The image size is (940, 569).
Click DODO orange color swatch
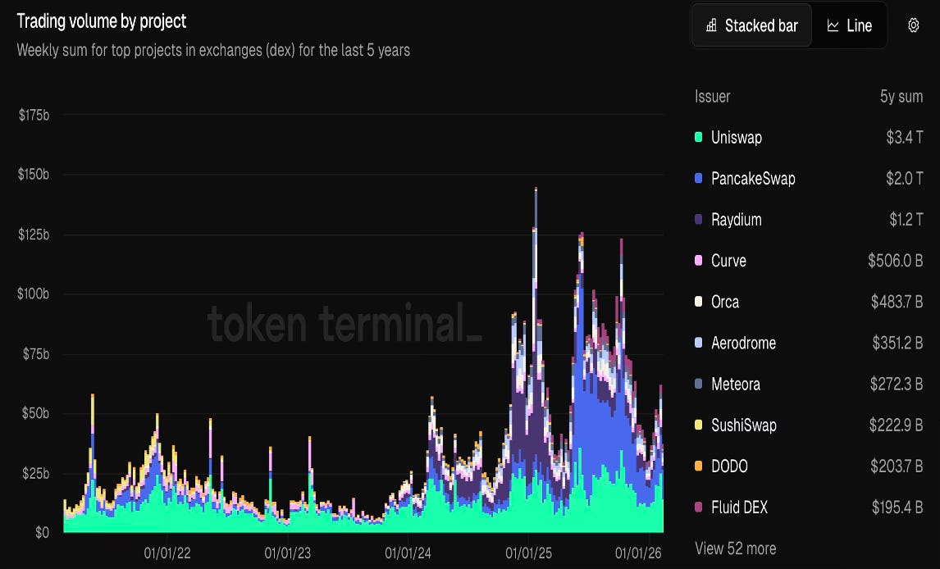point(698,466)
